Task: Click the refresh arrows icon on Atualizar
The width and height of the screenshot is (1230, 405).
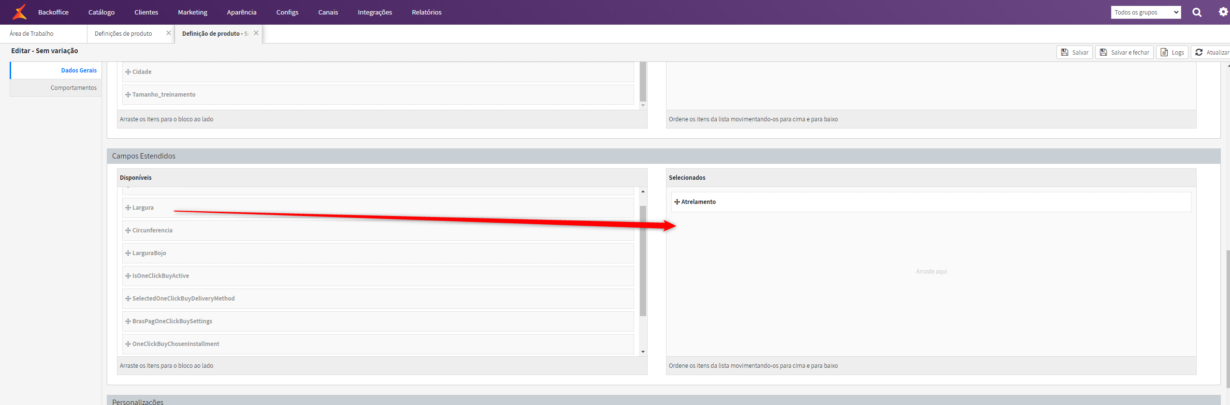Action: [1199, 52]
